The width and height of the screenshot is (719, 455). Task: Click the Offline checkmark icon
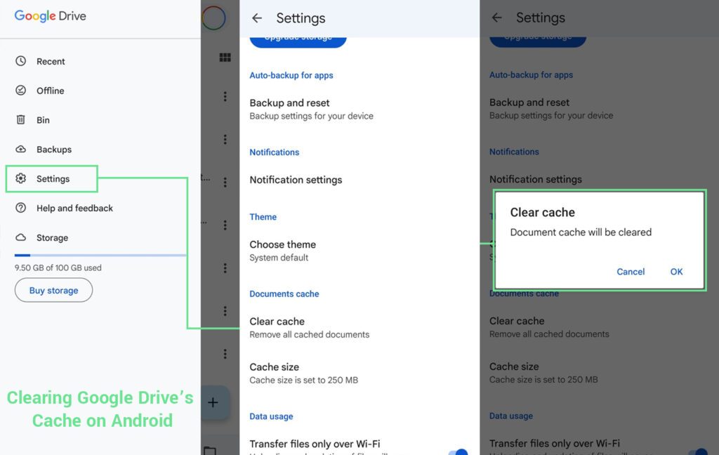pyautogui.click(x=20, y=91)
